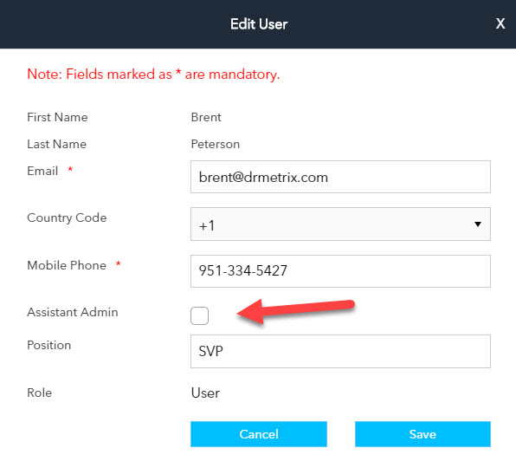
Task: Click the red asterisk beside Mobile Phone
Action: pyautogui.click(x=119, y=263)
